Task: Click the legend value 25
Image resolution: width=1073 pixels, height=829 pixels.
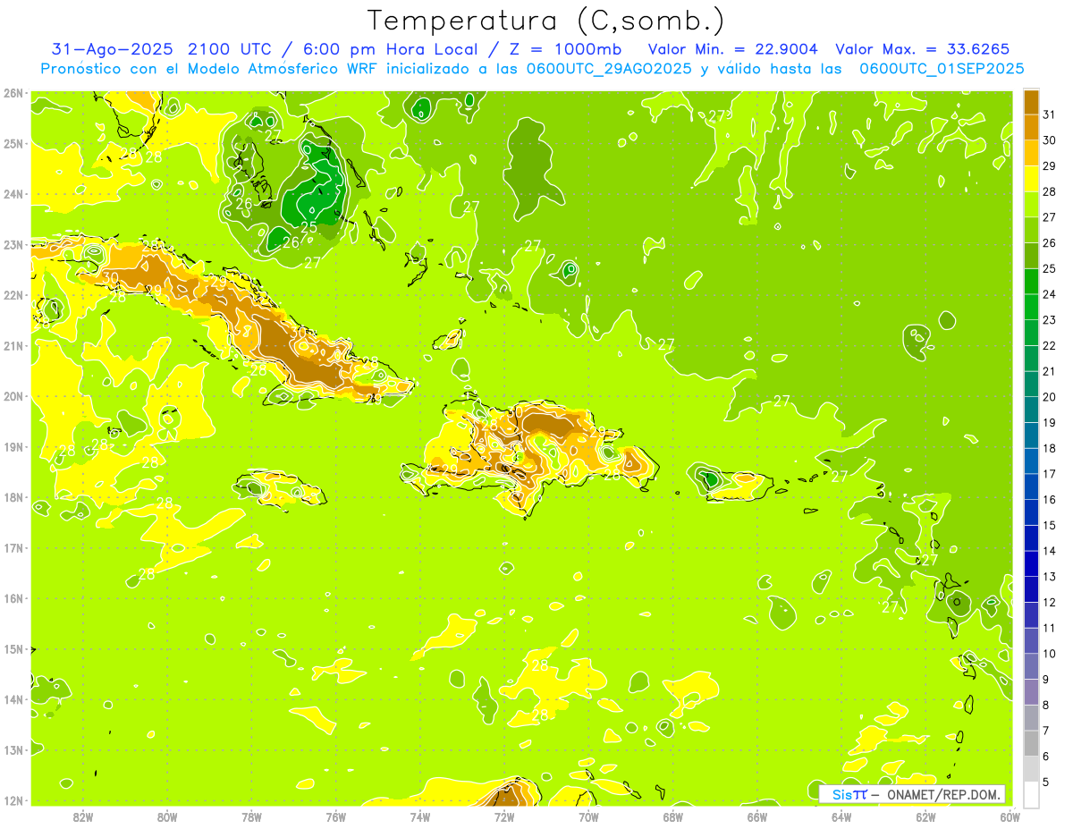Action: pos(1050,268)
